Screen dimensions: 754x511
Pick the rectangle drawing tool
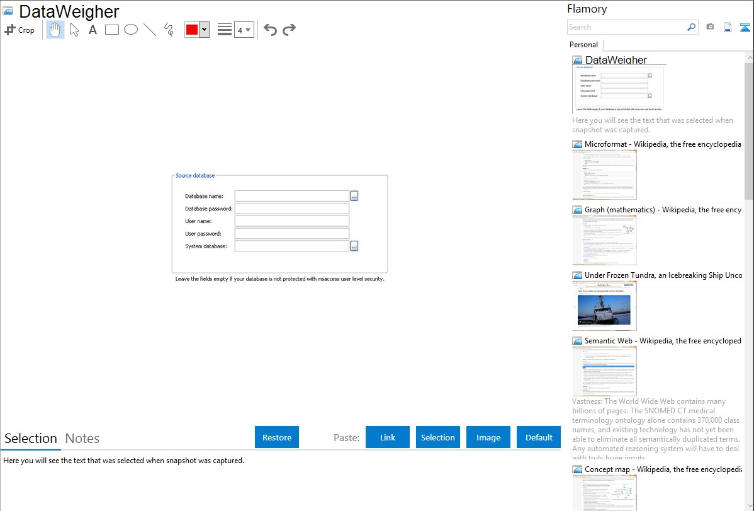[x=111, y=30]
